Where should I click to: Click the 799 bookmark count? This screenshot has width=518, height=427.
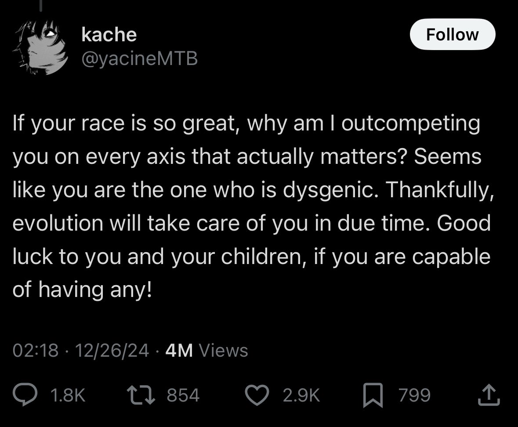point(414,395)
